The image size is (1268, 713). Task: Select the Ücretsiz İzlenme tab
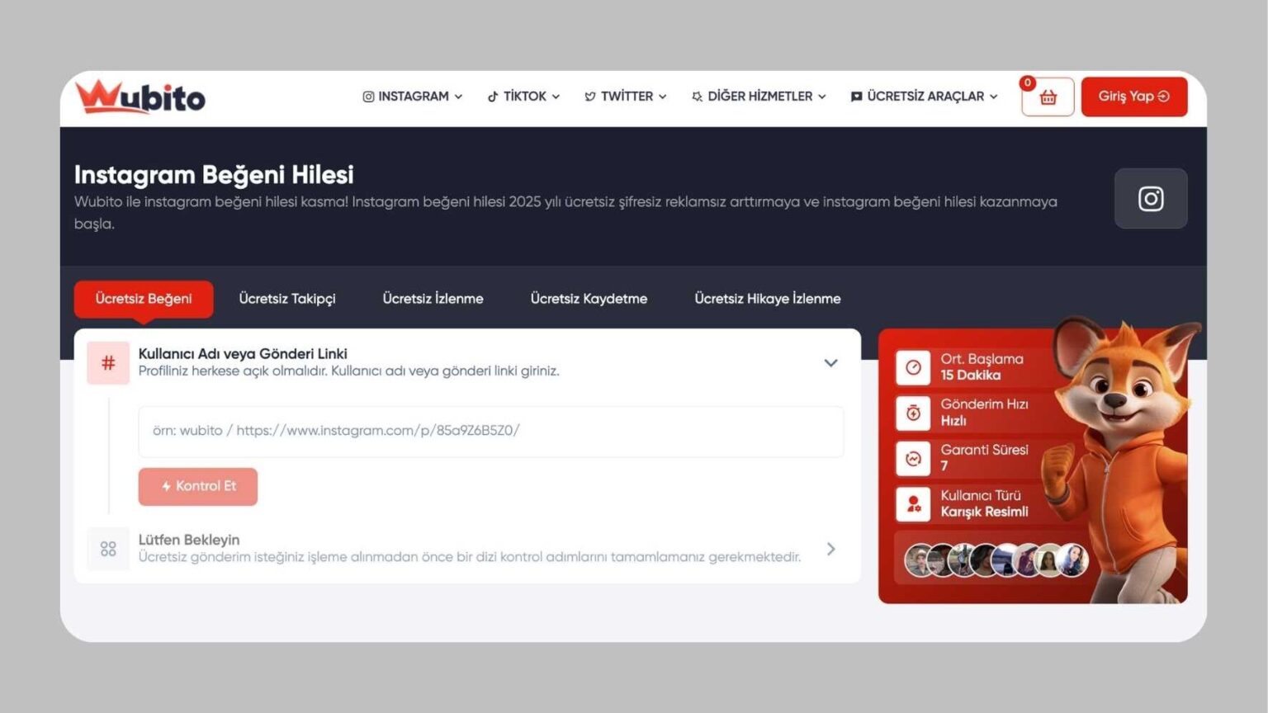coord(433,299)
